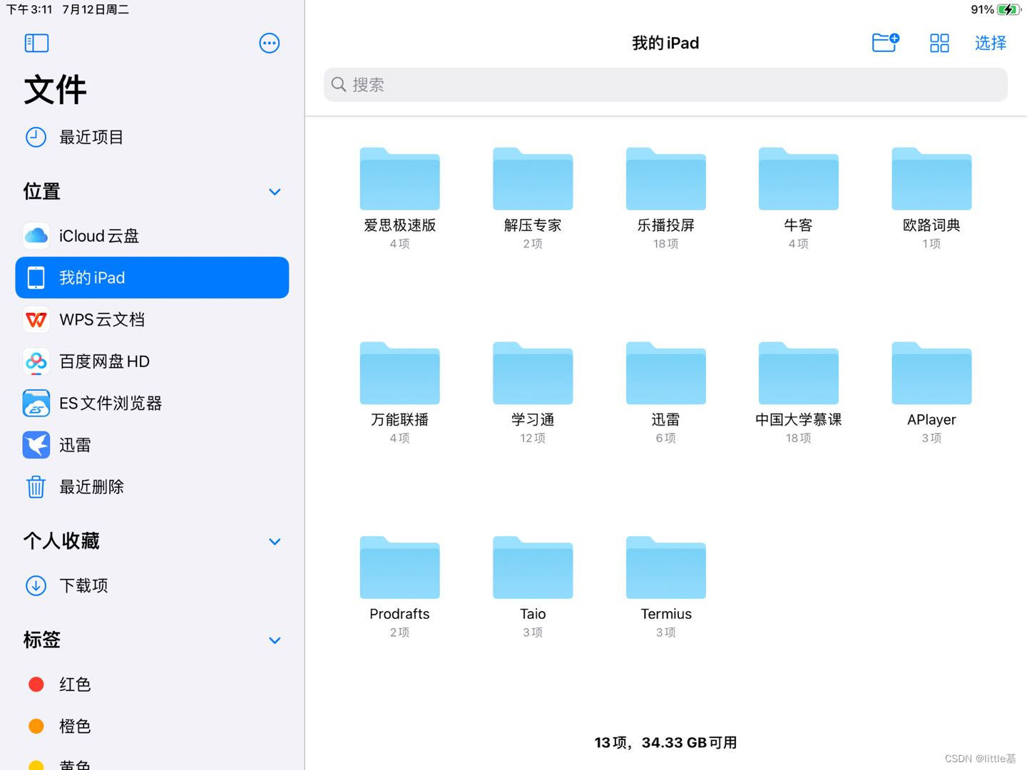1027x770 pixels.
Task: Tap the download arrow circle icon
Action: (36, 585)
